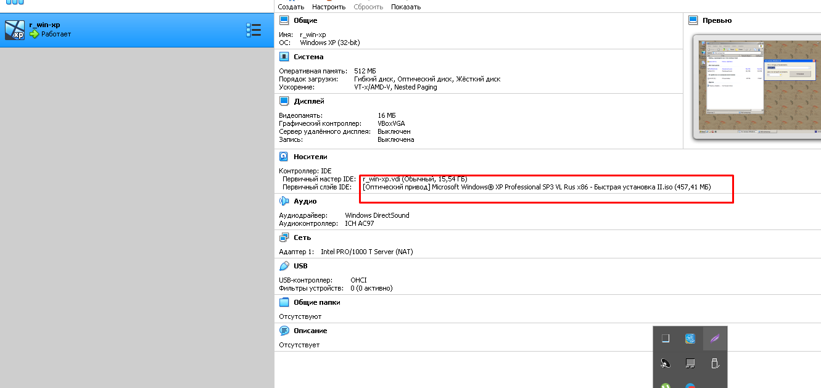Click the Превью panel title

[717, 20]
